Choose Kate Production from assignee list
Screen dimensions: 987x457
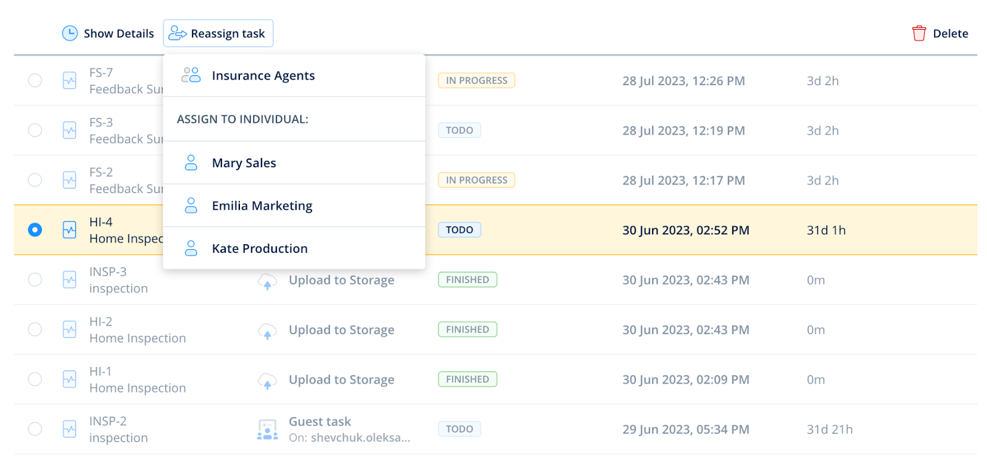[260, 249]
